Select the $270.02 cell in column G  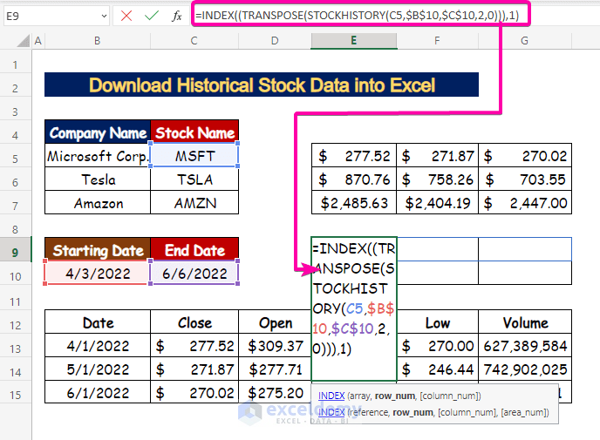525,156
